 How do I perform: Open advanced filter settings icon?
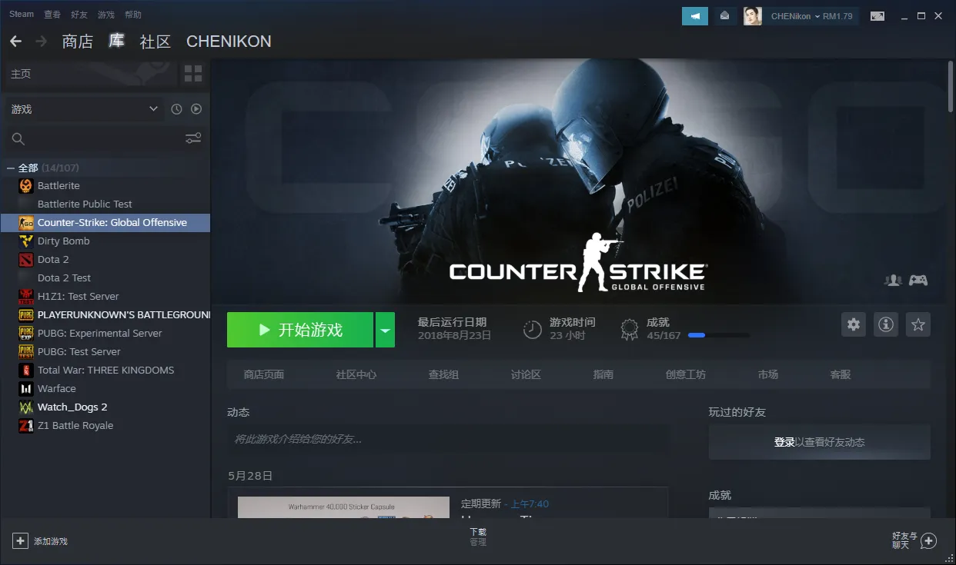(193, 138)
